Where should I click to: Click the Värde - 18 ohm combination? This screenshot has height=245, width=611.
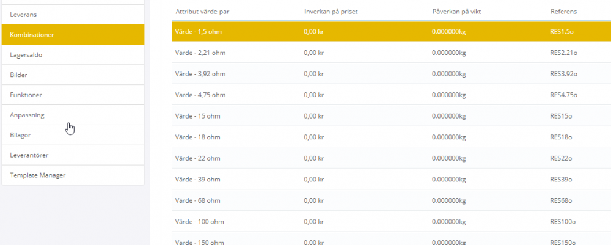[x=197, y=137]
